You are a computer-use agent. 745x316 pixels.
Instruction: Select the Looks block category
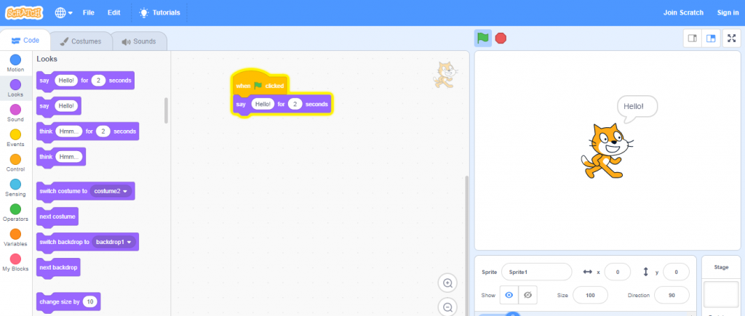(15, 88)
